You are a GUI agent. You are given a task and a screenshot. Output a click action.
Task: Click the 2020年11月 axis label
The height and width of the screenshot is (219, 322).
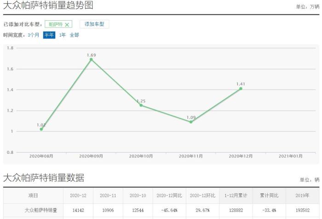tap(191, 156)
